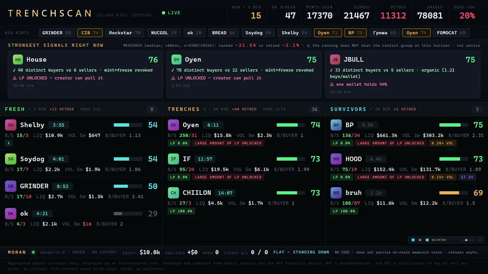
Task: Open the House signal card title
Action: pyautogui.click(x=37, y=59)
